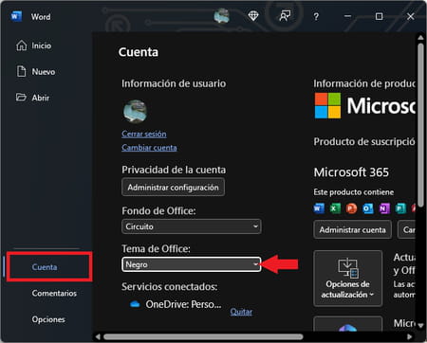Click the Nuevo blank page icon
The image size is (427, 343).
(22, 71)
